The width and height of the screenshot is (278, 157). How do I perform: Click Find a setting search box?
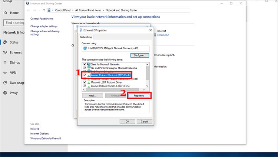pyautogui.click(x=14, y=23)
